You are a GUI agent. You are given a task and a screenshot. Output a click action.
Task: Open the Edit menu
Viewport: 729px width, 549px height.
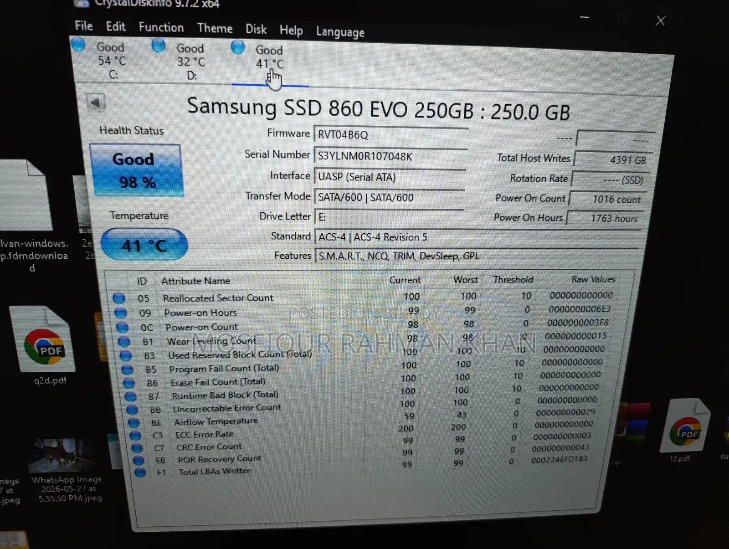(116, 26)
